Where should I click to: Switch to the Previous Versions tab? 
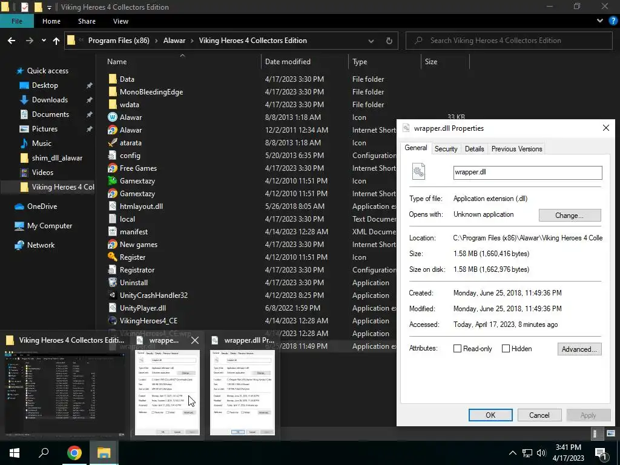(517, 149)
